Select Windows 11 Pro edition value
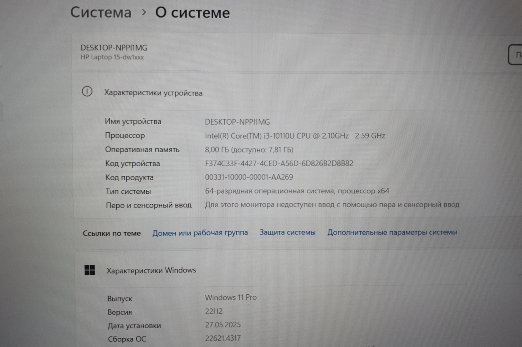Viewport: 522px width, 347px height. [231, 298]
